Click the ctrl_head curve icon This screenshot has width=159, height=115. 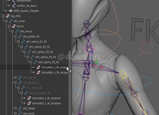click(20, 108)
